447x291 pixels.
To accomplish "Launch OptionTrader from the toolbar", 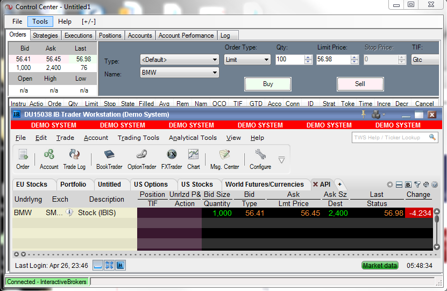I will point(141,159).
